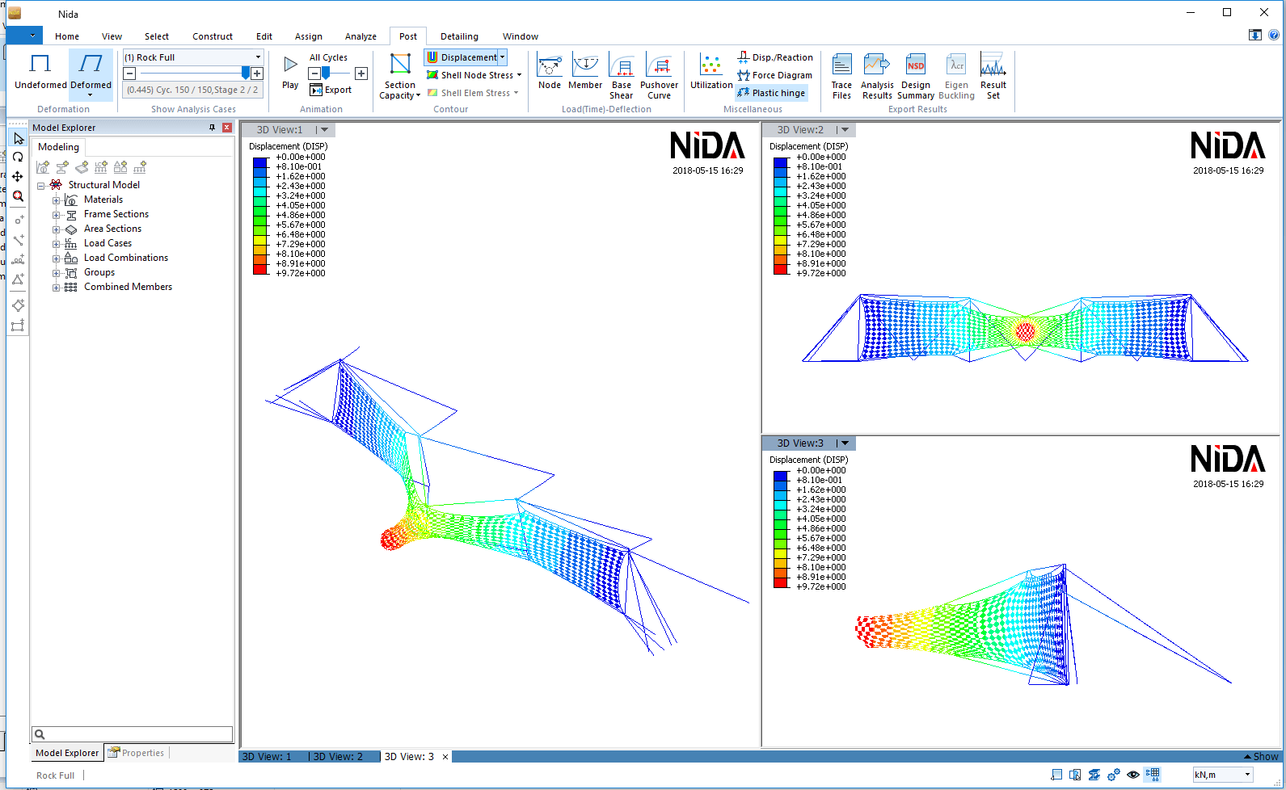This screenshot has height=790, width=1286.
Task: Pin the Model Explorer panel
Action: coord(213,128)
